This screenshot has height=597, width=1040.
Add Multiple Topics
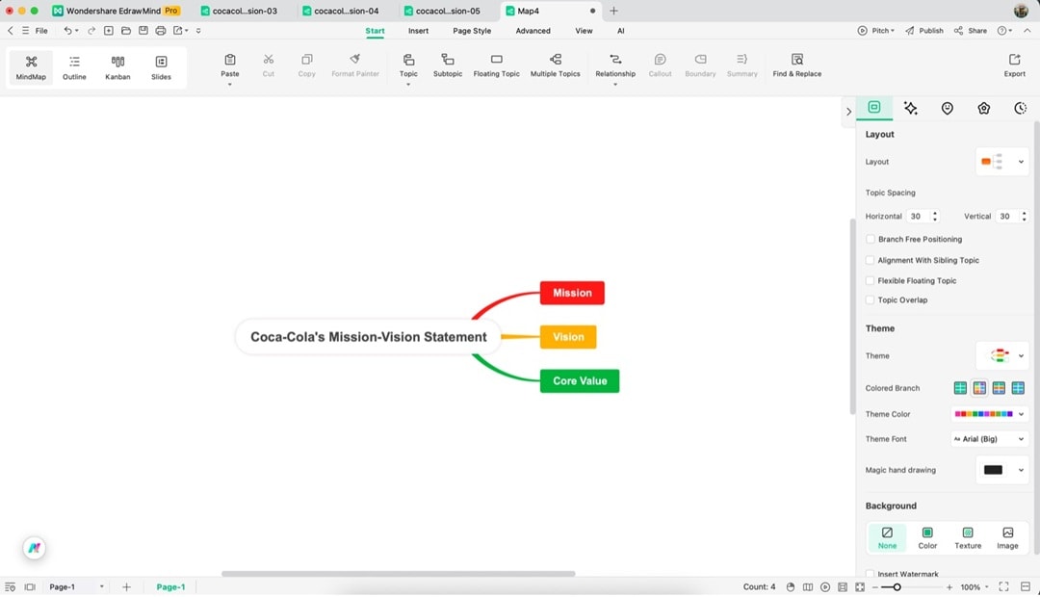pyautogui.click(x=556, y=65)
